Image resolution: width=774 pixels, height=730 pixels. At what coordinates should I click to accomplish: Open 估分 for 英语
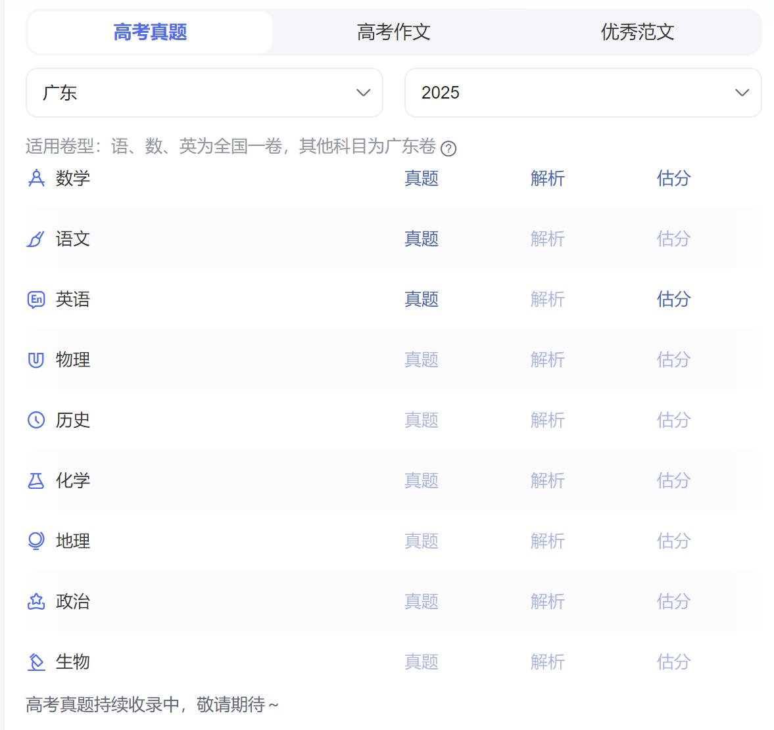click(673, 300)
